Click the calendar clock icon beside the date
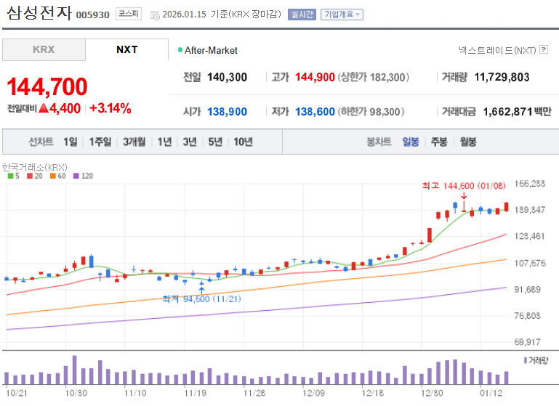 coord(155,15)
